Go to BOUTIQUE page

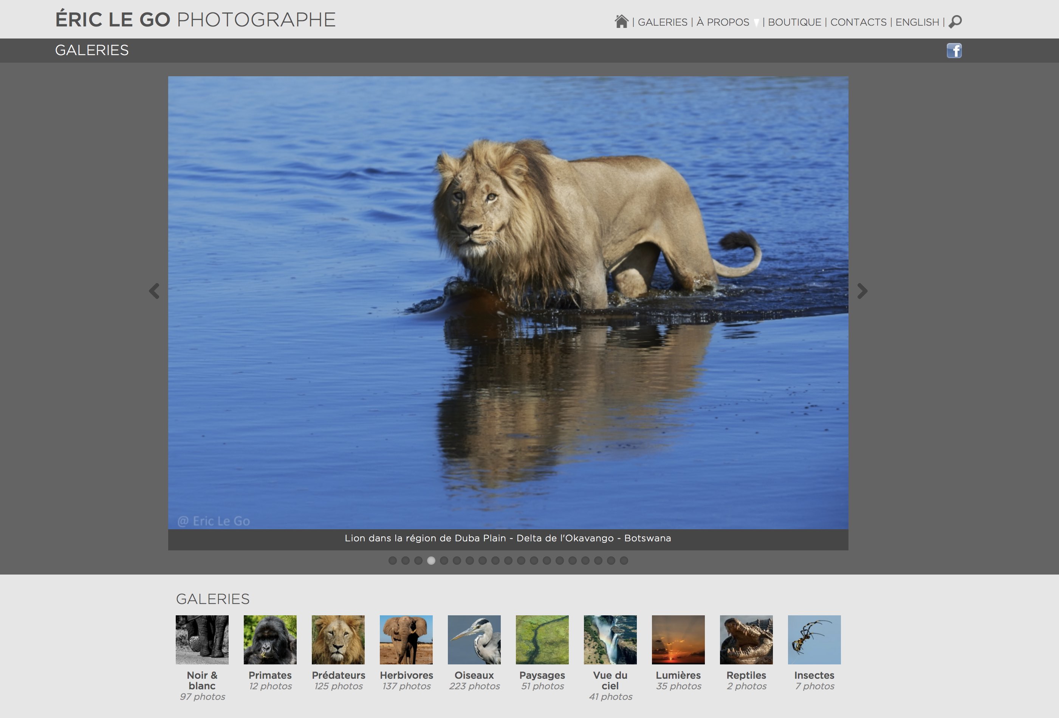point(795,22)
